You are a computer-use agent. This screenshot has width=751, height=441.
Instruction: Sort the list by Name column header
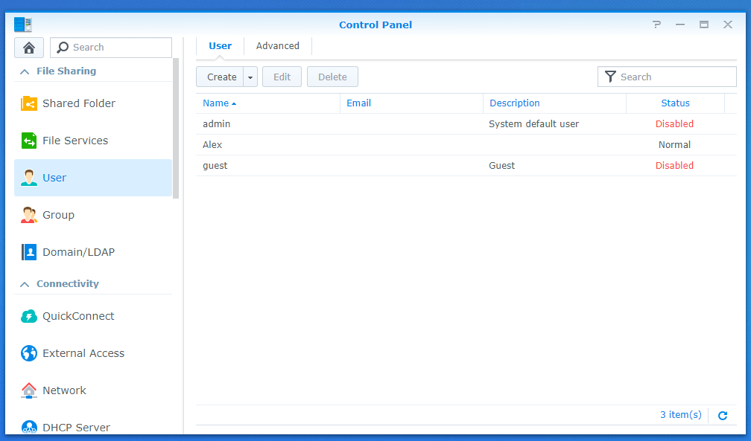point(215,103)
